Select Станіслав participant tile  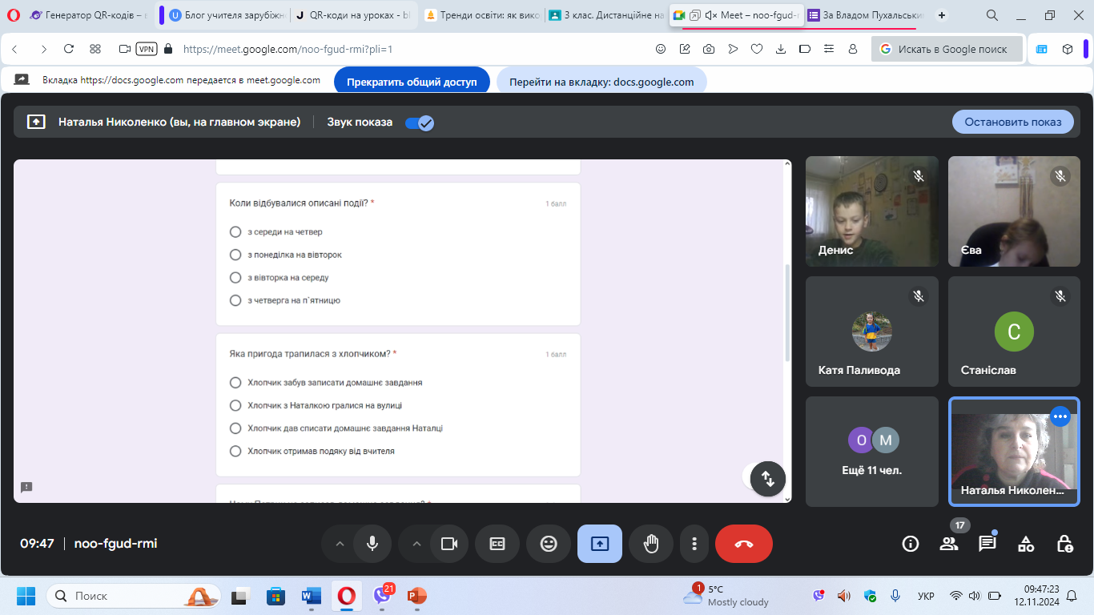(x=1014, y=332)
